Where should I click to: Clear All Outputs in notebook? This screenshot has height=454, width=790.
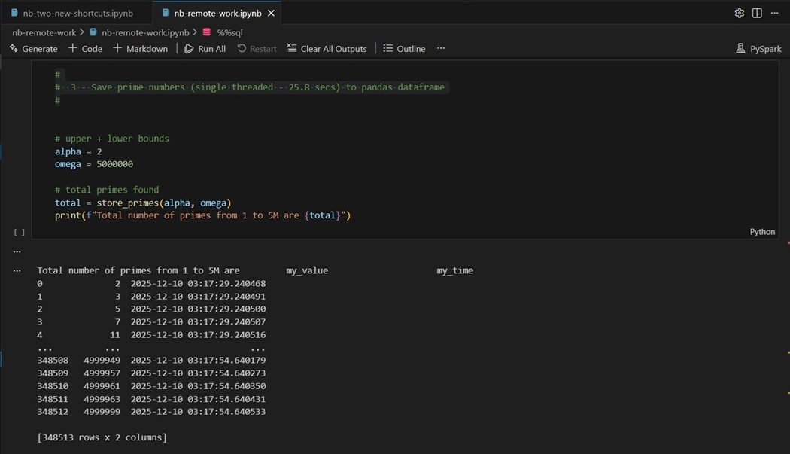[x=327, y=49]
